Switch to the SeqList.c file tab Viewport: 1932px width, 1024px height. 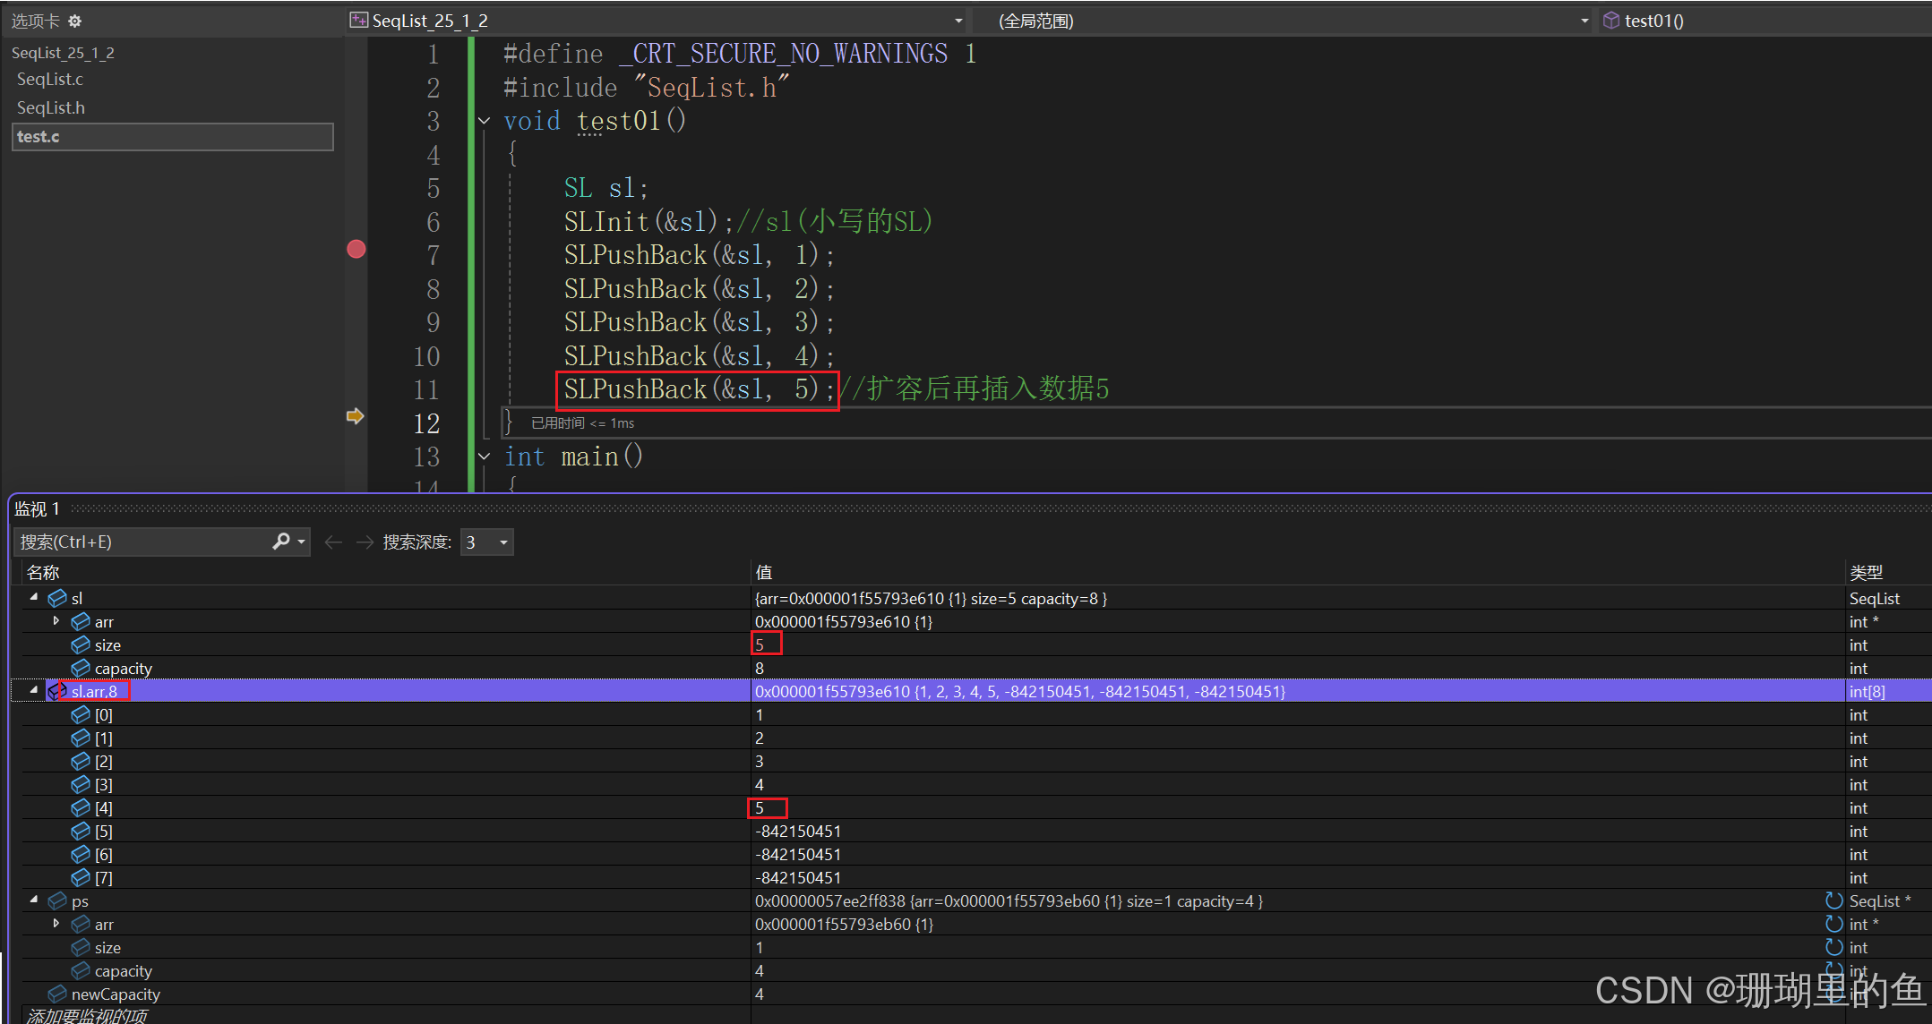tap(50, 80)
